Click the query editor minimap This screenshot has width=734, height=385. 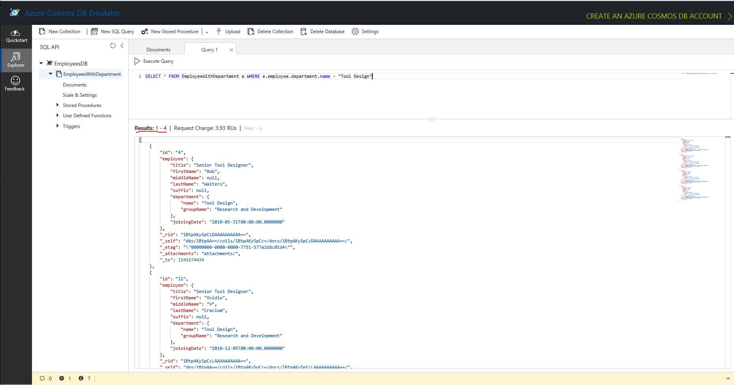pos(700,73)
